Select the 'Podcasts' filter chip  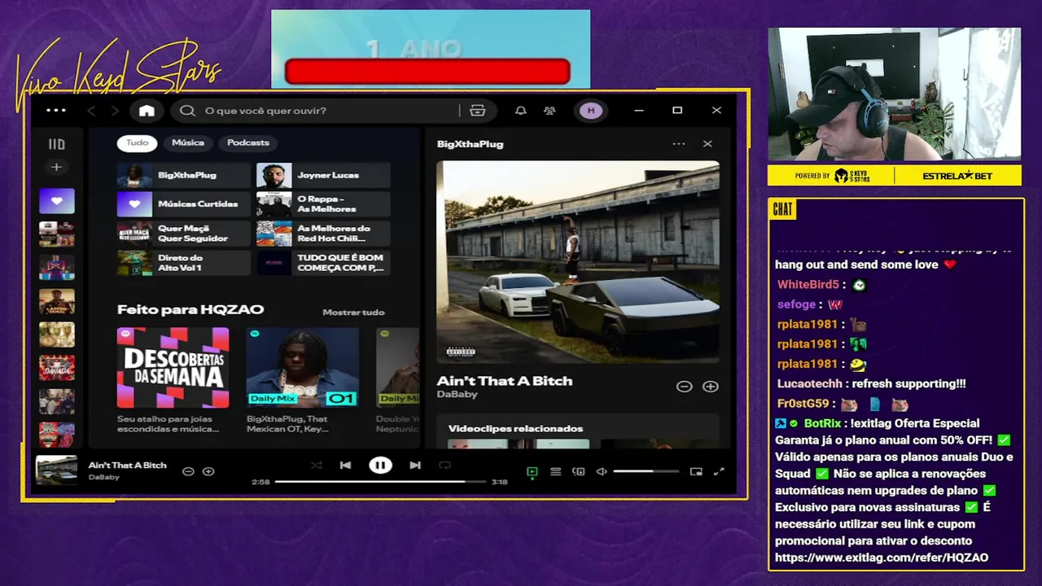pos(248,142)
